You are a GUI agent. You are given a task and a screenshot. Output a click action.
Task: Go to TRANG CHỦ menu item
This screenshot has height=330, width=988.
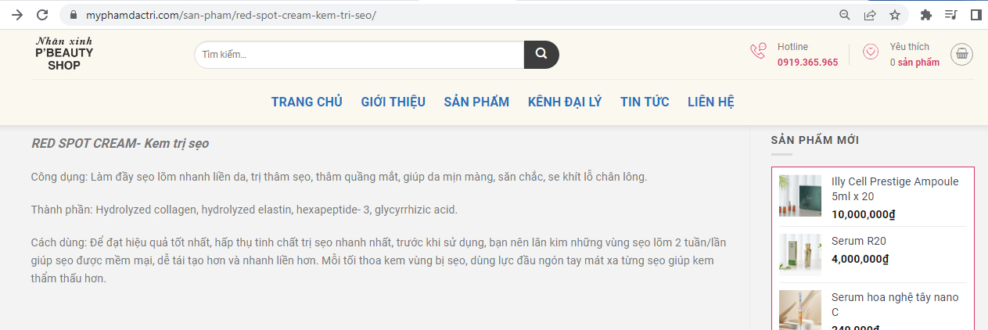coord(307,102)
